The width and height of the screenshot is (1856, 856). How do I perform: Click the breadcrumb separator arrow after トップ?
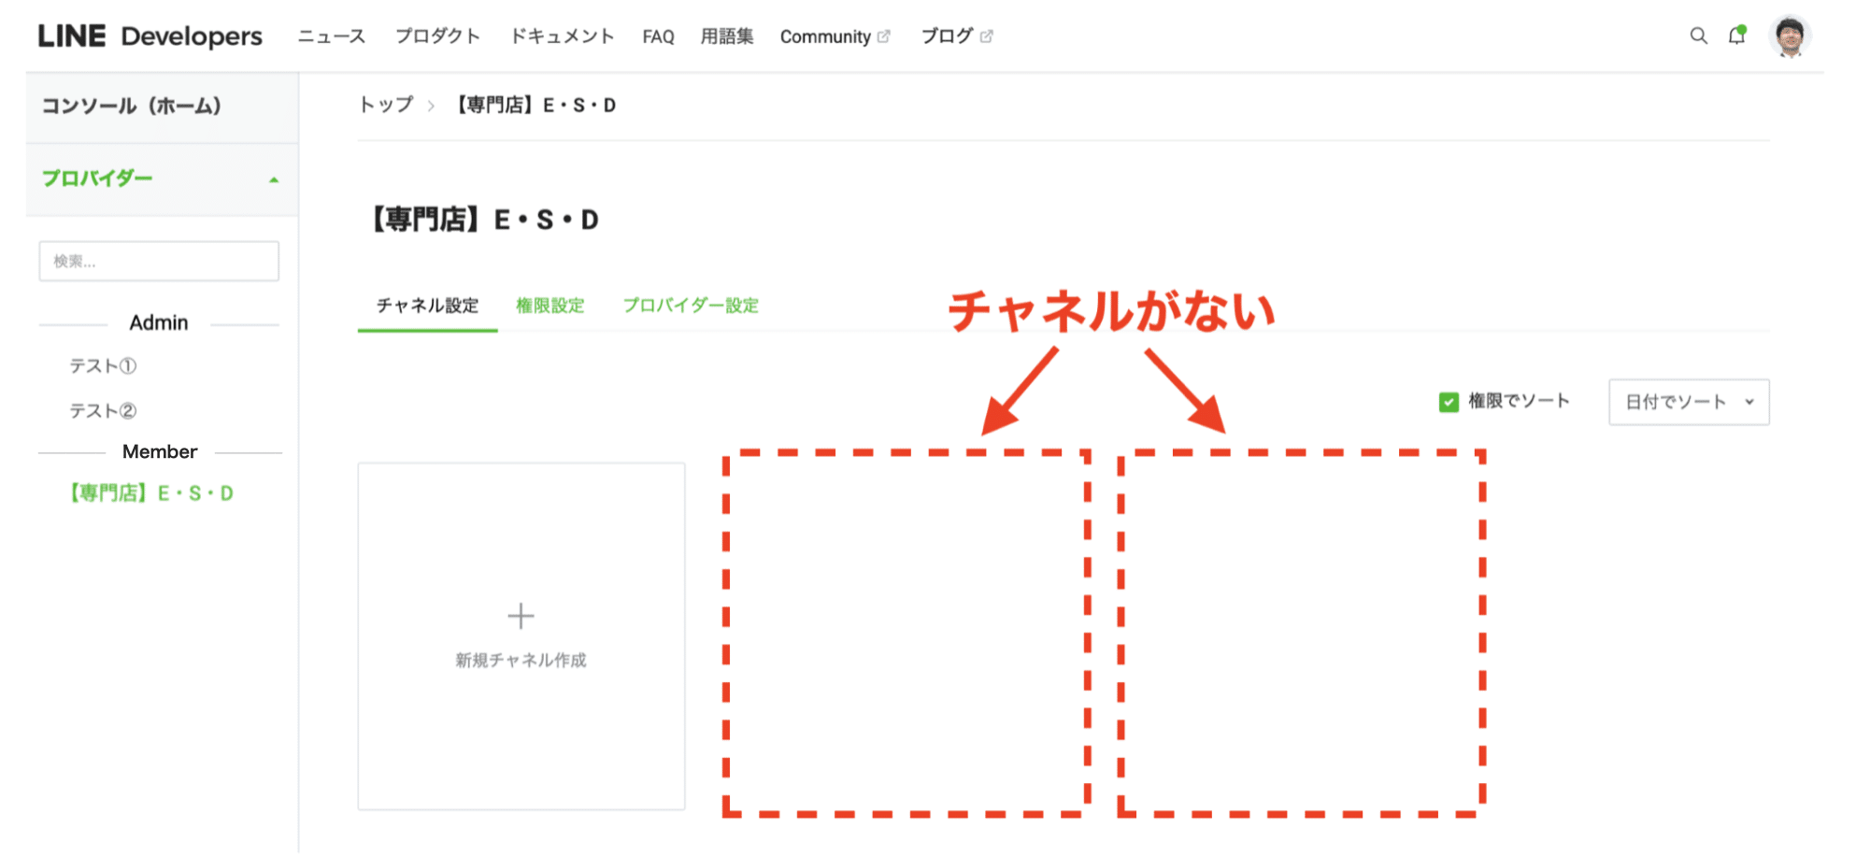click(x=431, y=105)
